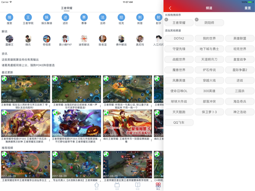Add the 魔兽世界 channel

pyautogui.click(x=179, y=70)
